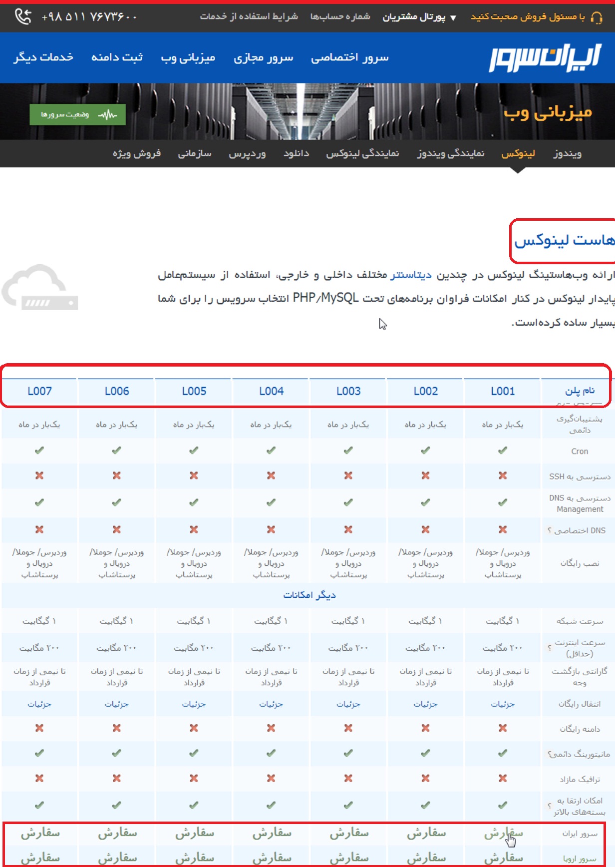Click the میزبانی وب banner title
The width and height of the screenshot is (615, 867).
(548, 112)
